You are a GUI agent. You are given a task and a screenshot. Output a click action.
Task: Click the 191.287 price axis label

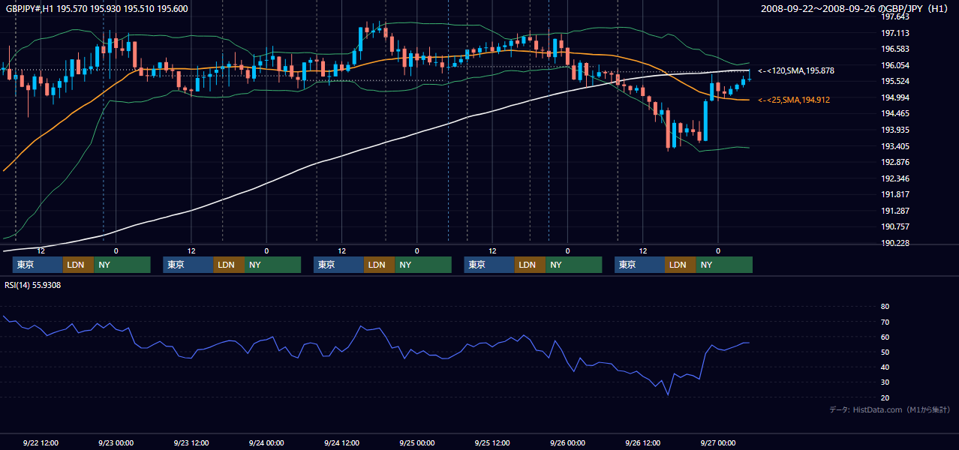[x=895, y=211]
